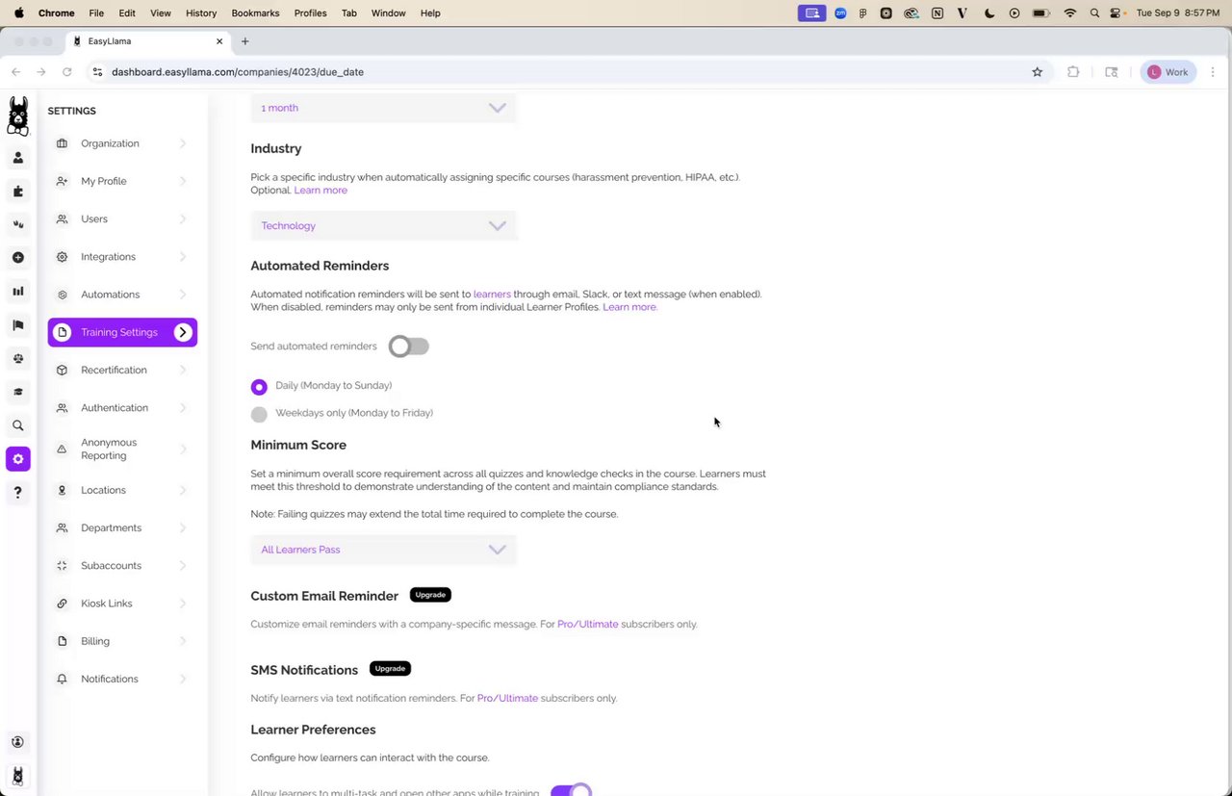
Task: Open the Departments settings item
Action: click(122, 528)
